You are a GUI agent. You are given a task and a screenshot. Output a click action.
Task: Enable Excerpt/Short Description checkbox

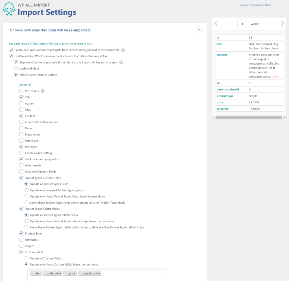(x=21, y=122)
